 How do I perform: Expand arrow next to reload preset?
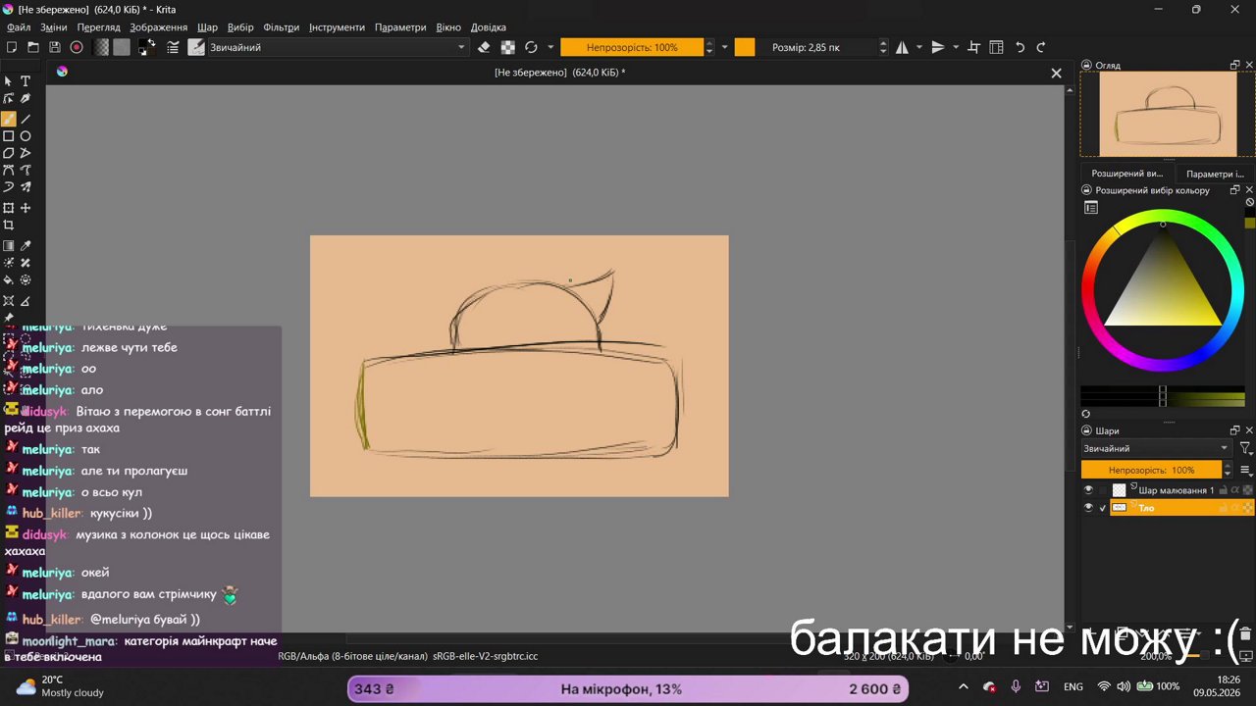click(x=550, y=47)
